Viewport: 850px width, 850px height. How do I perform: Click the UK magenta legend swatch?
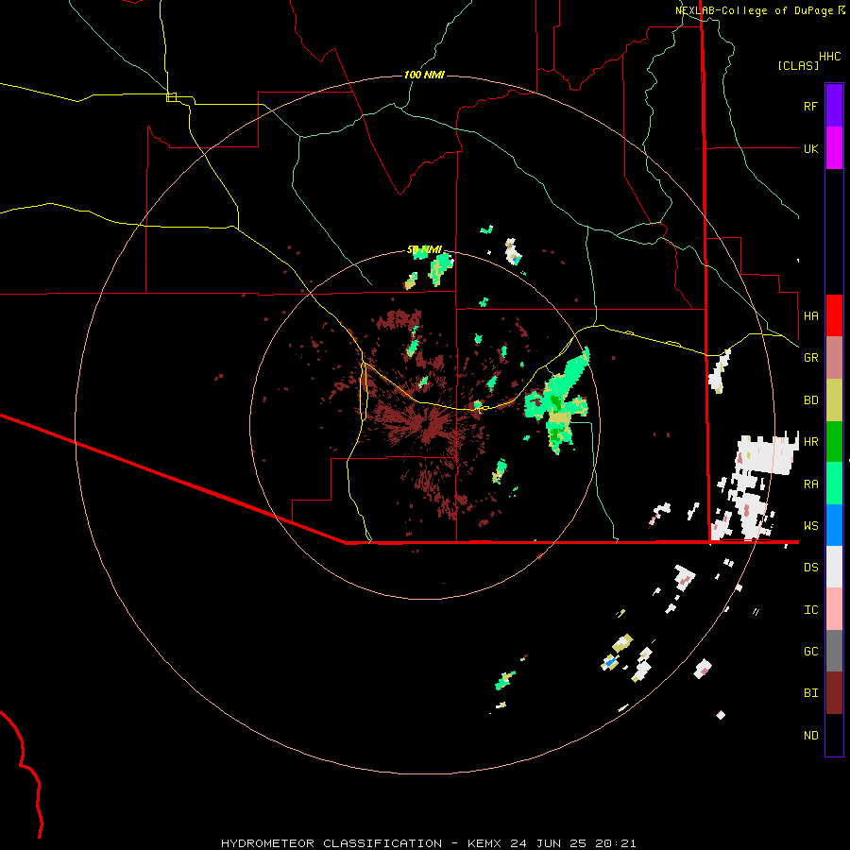pyautogui.click(x=834, y=148)
